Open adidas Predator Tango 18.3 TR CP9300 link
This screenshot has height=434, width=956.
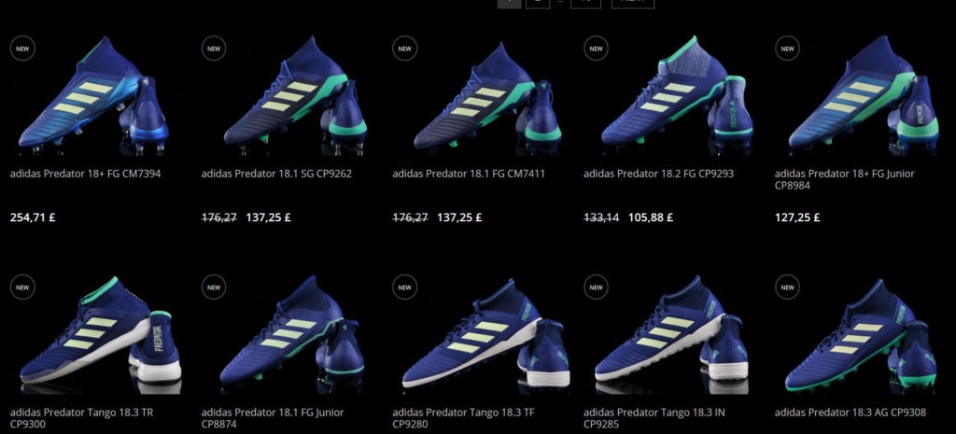click(82, 418)
